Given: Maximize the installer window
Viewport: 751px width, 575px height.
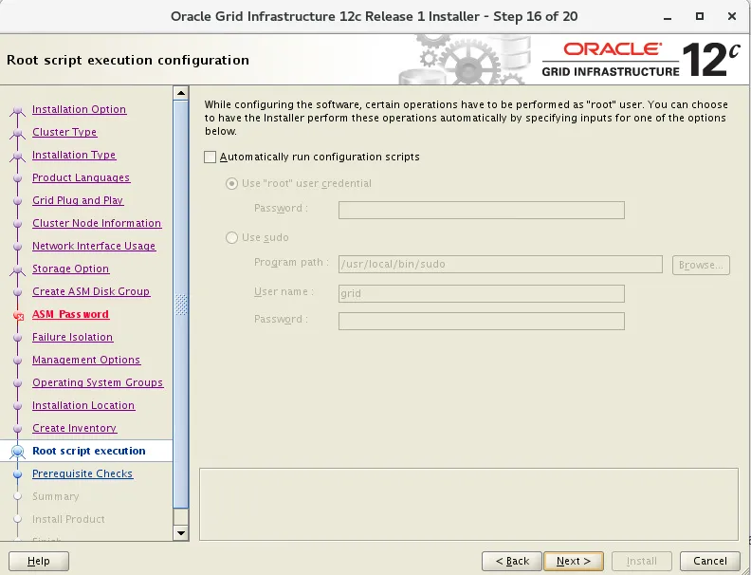Looking at the screenshot, I should (700, 16).
